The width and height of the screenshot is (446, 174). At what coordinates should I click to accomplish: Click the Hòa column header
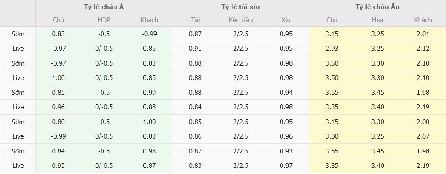(378, 20)
